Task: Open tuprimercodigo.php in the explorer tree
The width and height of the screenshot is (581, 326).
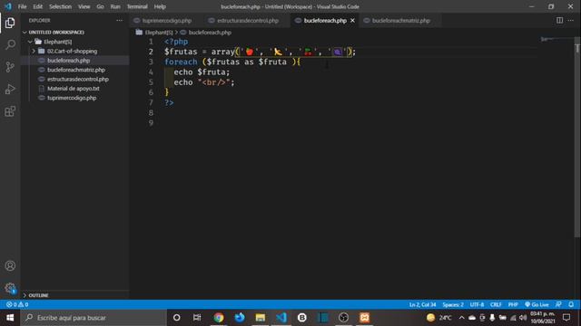Action: tap(72, 98)
